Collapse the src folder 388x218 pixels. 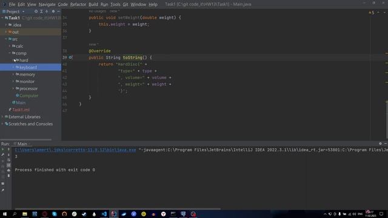tap(6, 39)
